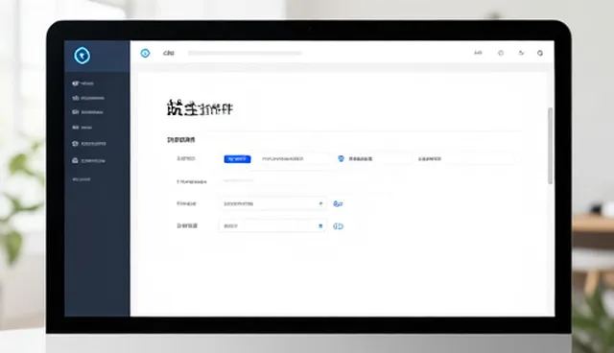The width and height of the screenshot is (614, 353).
Task: Open the second sidebar menu item
Action: (x=88, y=98)
